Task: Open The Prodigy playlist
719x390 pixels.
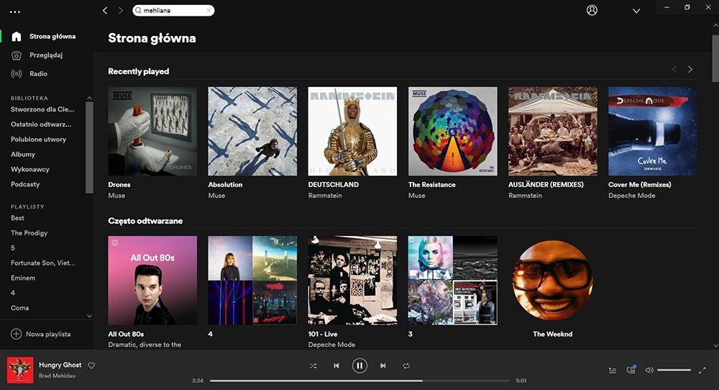Action: pos(29,233)
